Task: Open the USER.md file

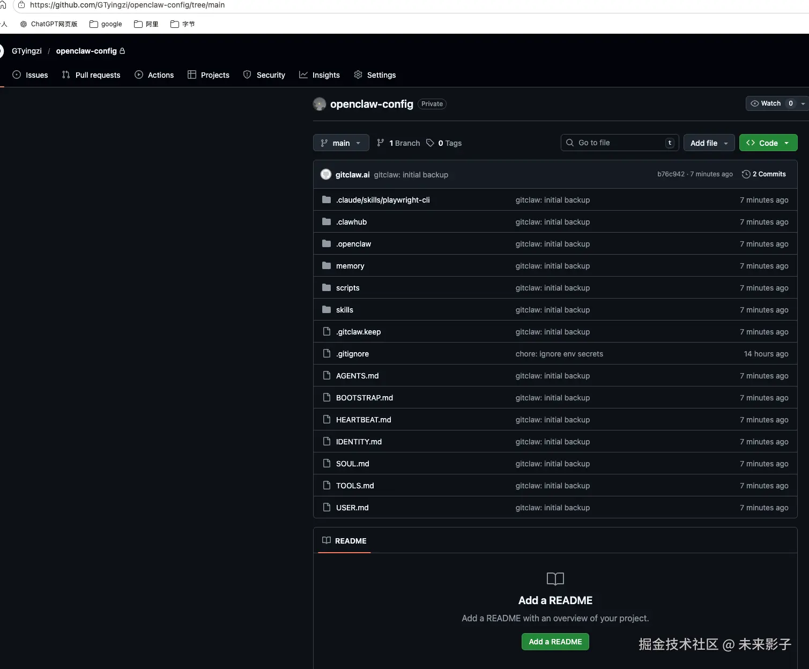Action: pos(352,508)
